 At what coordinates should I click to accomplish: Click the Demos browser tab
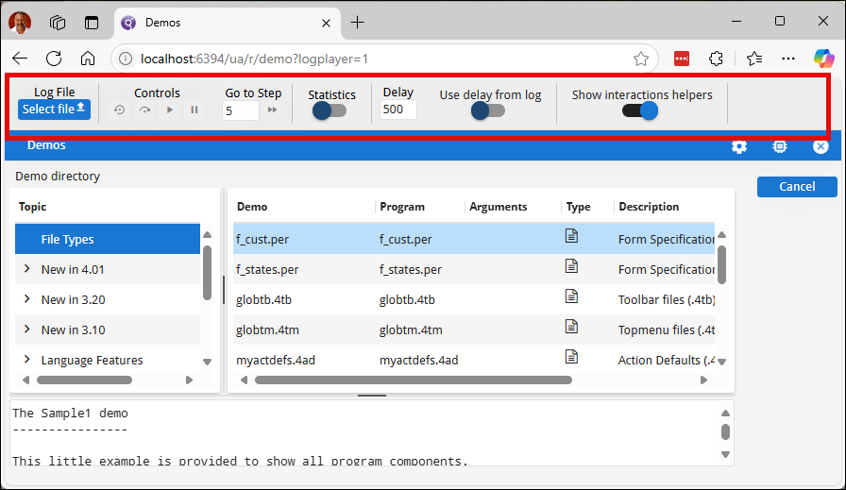tap(217, 23)
